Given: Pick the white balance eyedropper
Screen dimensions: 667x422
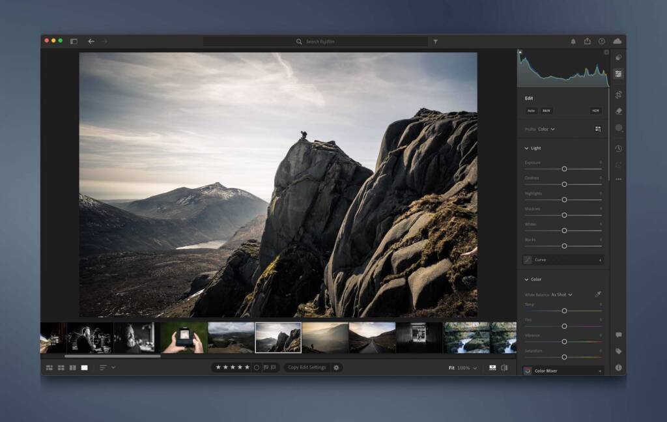Looking at the screenshot, I should click(597, 294).
